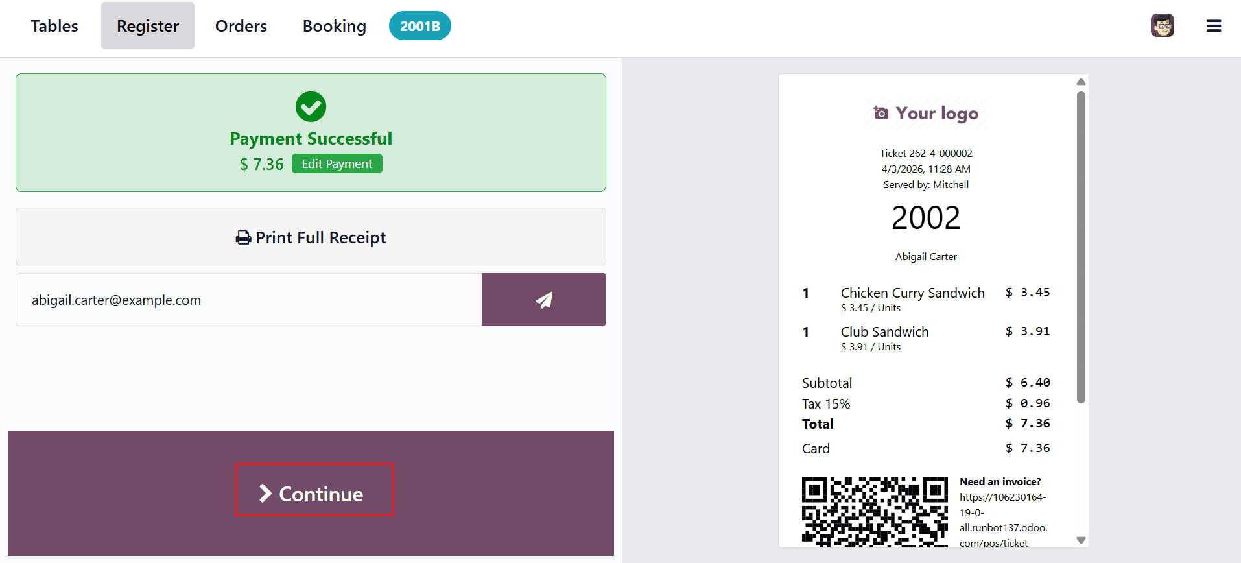Screen dimensions: 1241x563
Task: Click the camera logo placeholder on the receipt
Action: pos(881,112)
